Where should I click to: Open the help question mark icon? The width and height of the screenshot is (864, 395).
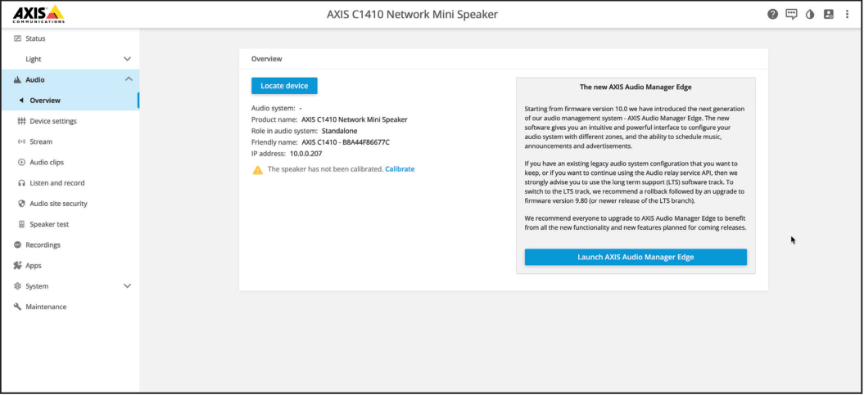(x=772, y=14)
